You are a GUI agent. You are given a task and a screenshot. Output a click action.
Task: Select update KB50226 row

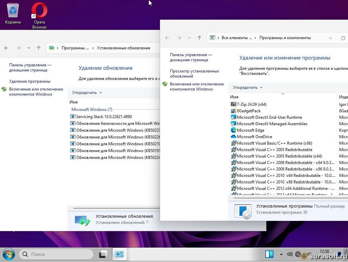click(115, 137)
